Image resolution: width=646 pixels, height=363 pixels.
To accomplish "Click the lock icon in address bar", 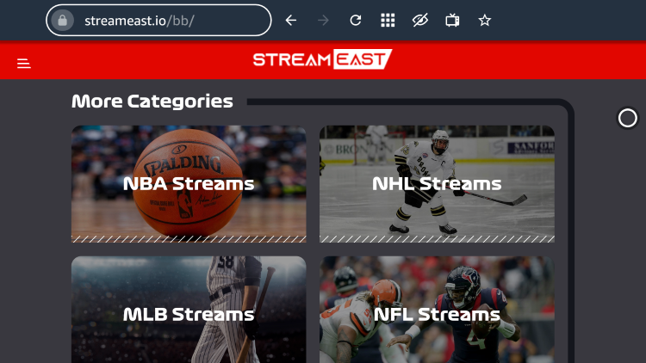I will (63, 20).
